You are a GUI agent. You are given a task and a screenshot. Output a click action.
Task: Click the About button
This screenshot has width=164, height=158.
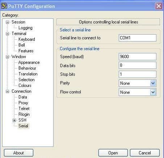tap(18, 153)
